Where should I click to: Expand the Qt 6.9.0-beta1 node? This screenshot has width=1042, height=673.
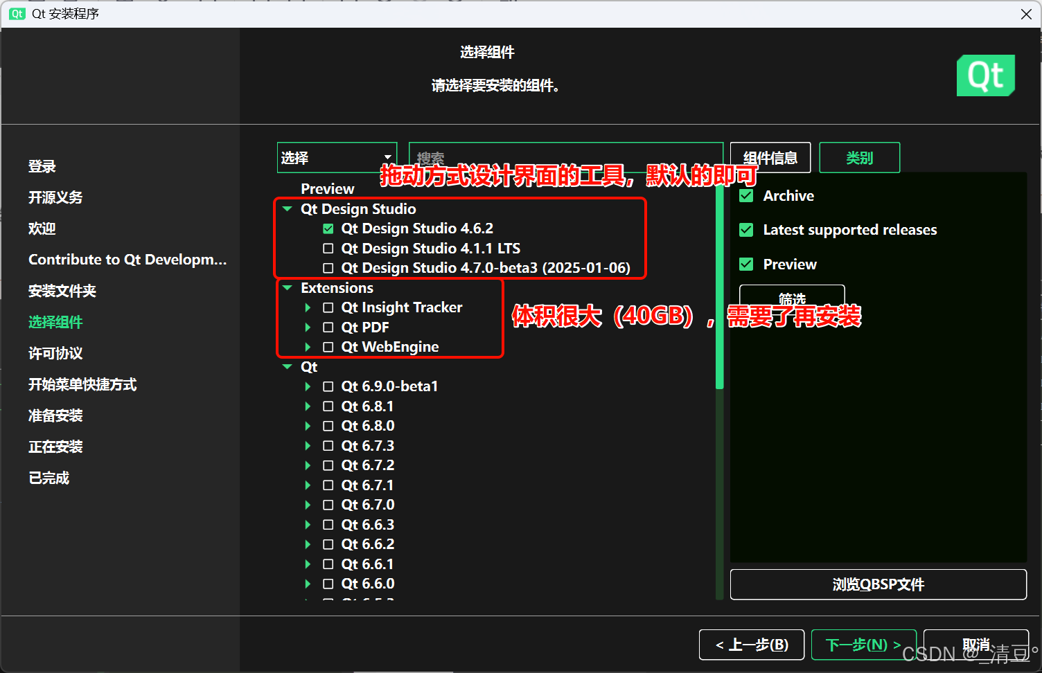click(308, 386)
